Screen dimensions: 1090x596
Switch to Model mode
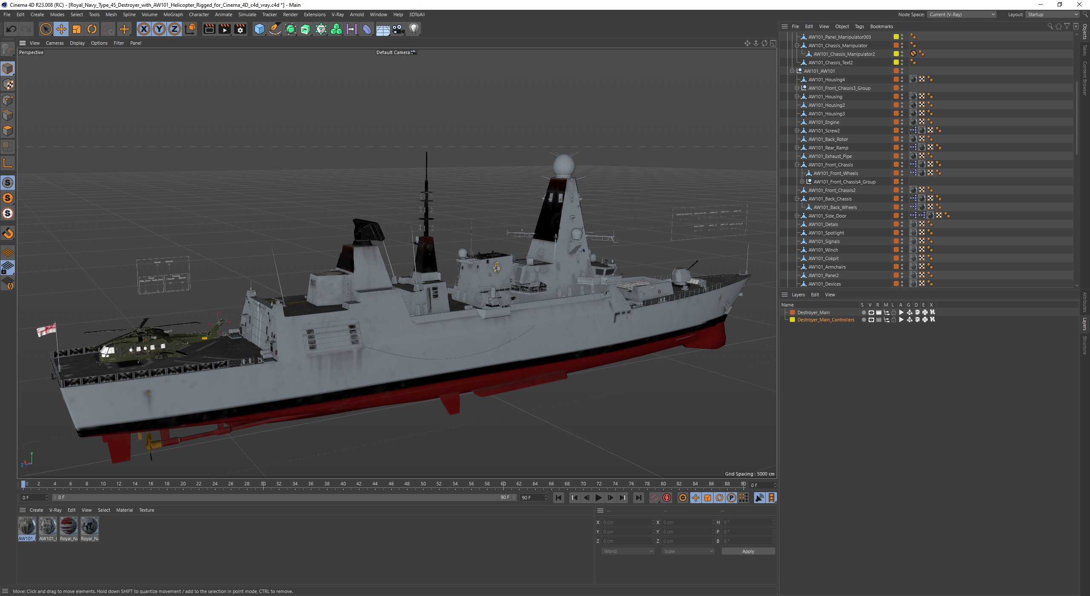point(8,69)
